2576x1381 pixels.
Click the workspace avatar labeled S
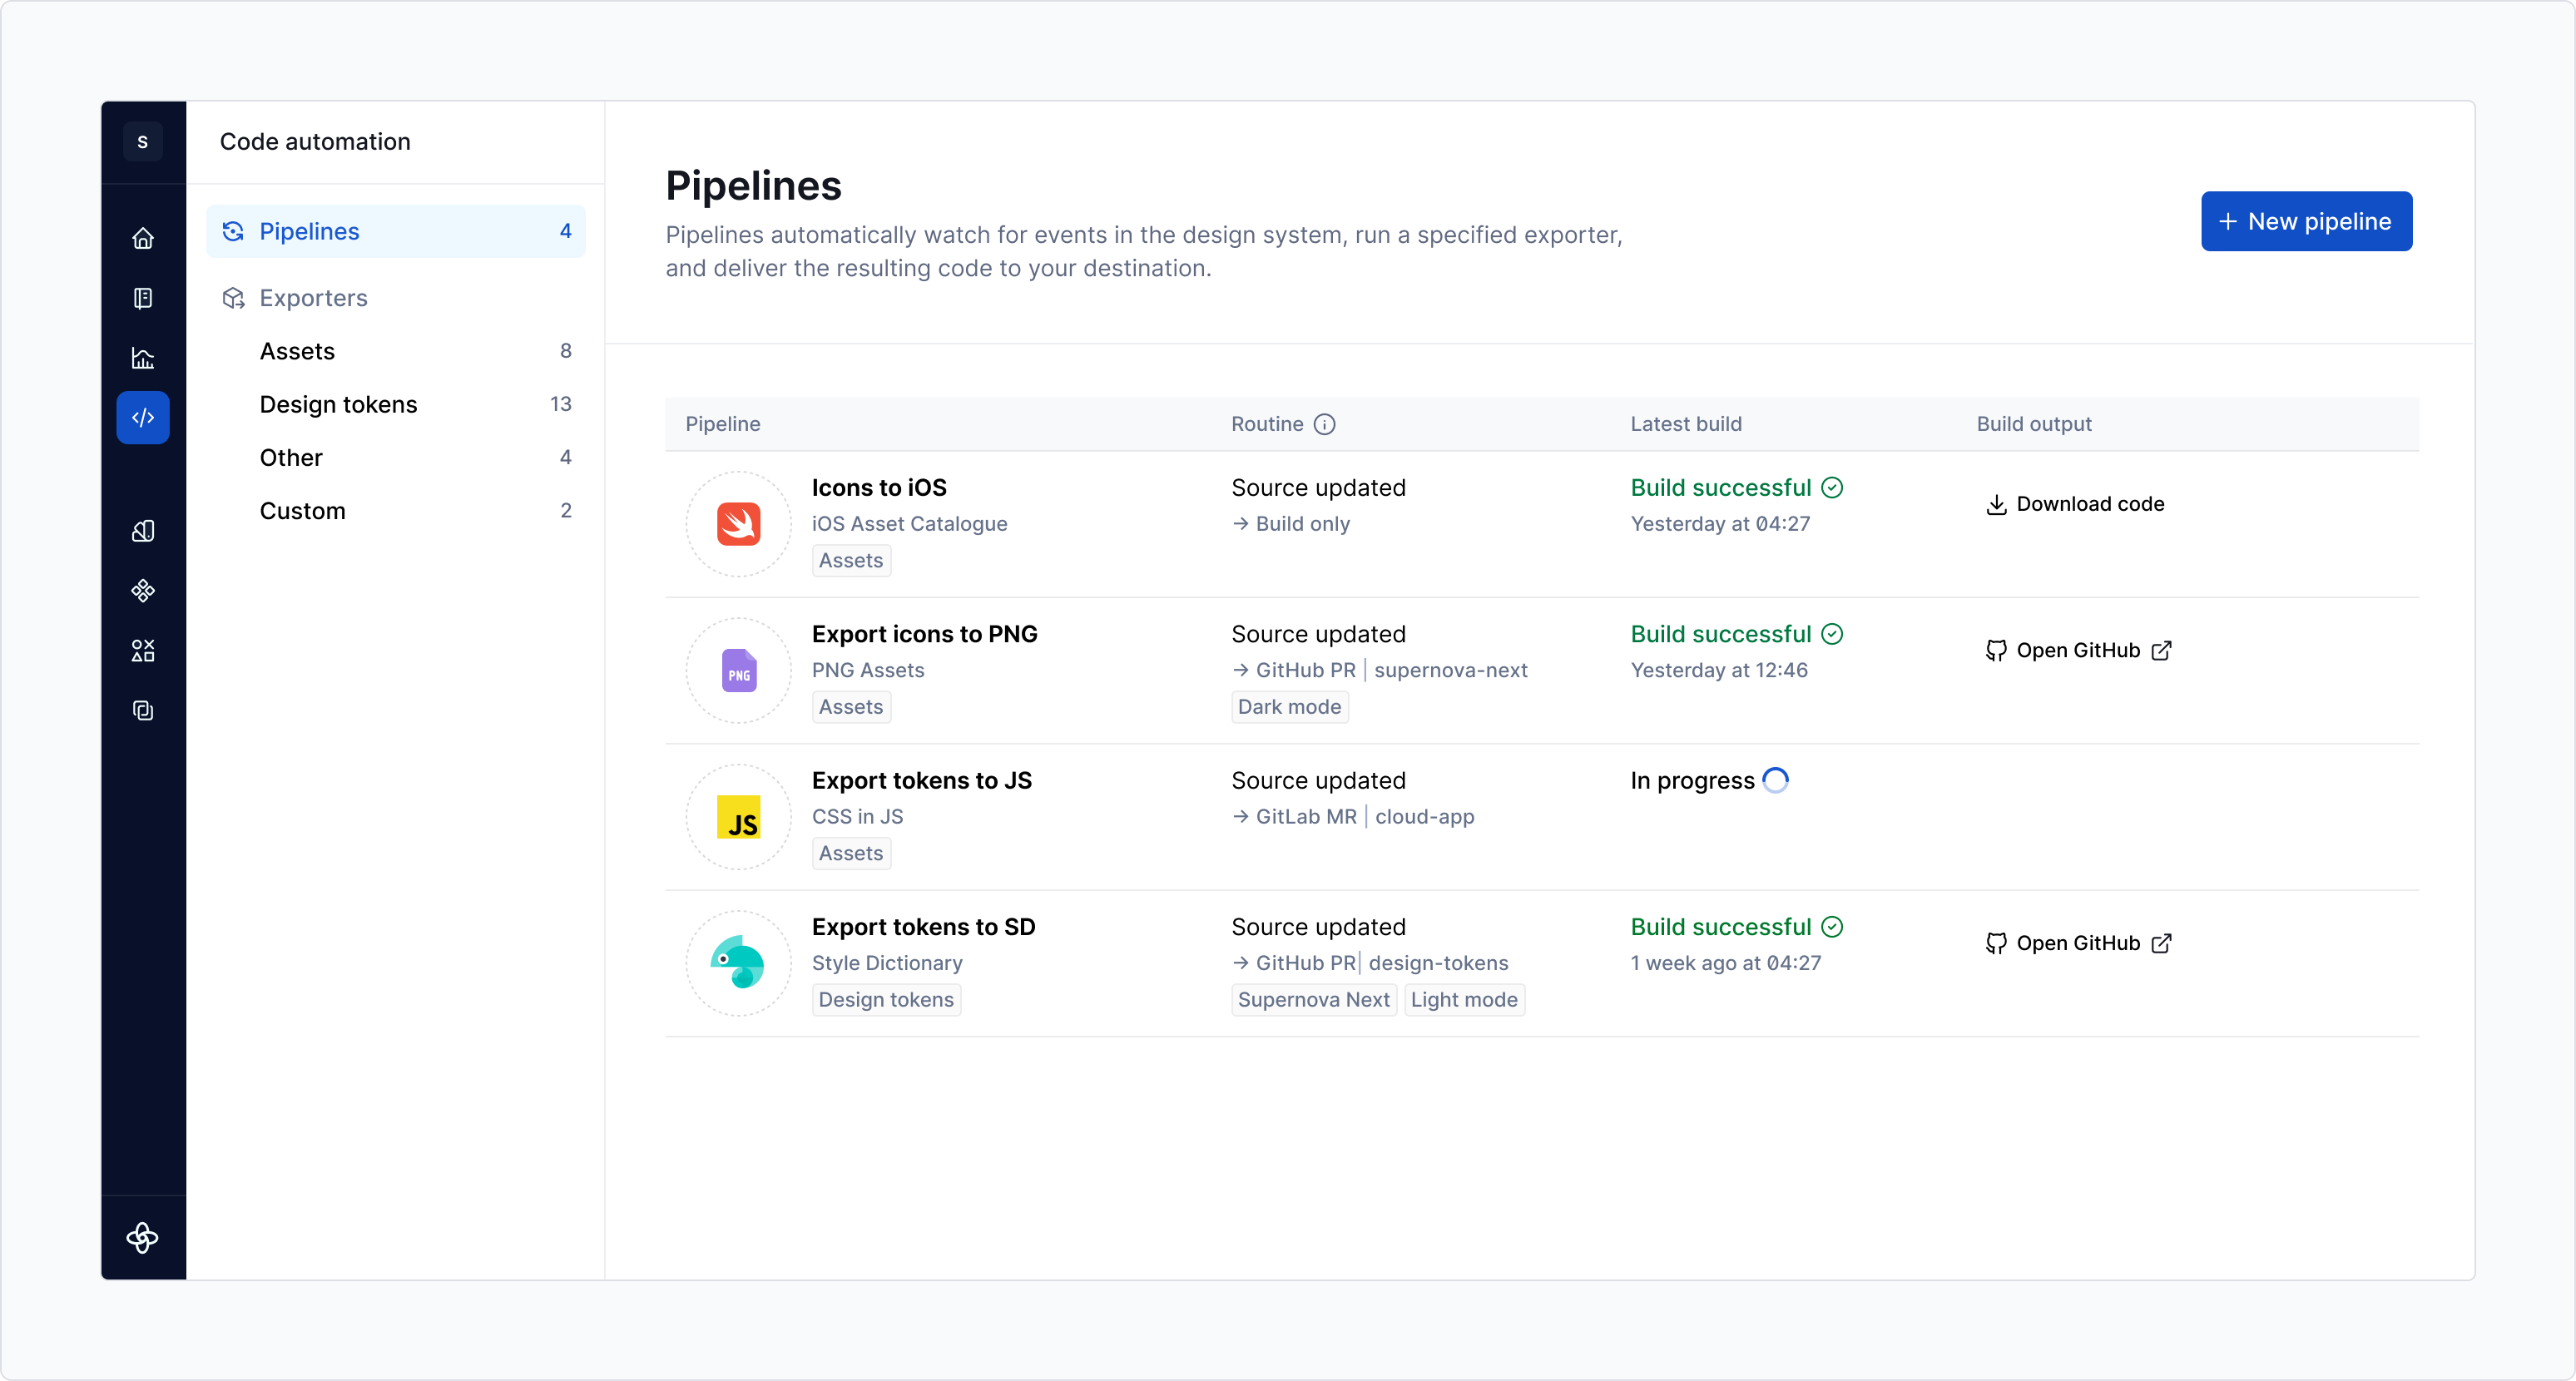click(x=143, y=141)
